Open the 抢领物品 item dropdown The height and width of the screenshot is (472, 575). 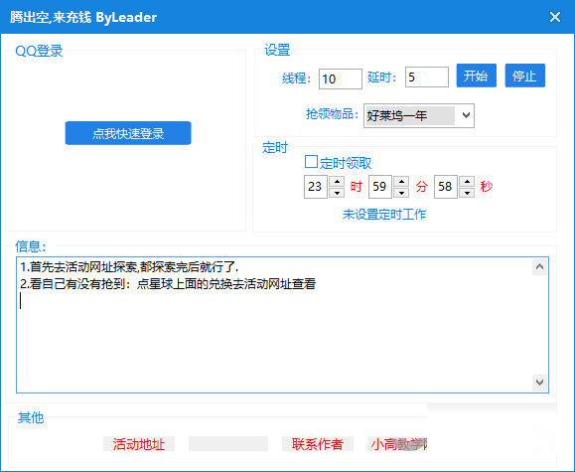click(x=419, y=115)
